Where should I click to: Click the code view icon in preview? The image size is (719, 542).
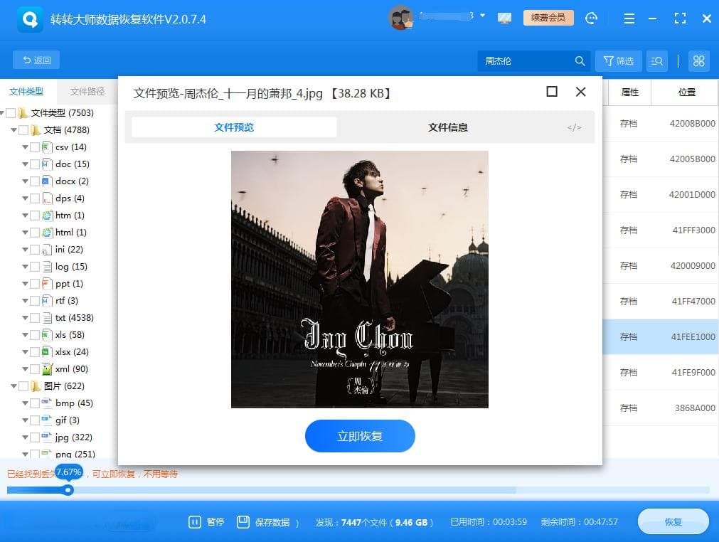(x=574, y=127)
